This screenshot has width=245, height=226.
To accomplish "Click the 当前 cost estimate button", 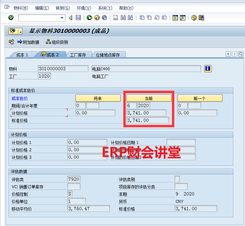I will (149, 98).
